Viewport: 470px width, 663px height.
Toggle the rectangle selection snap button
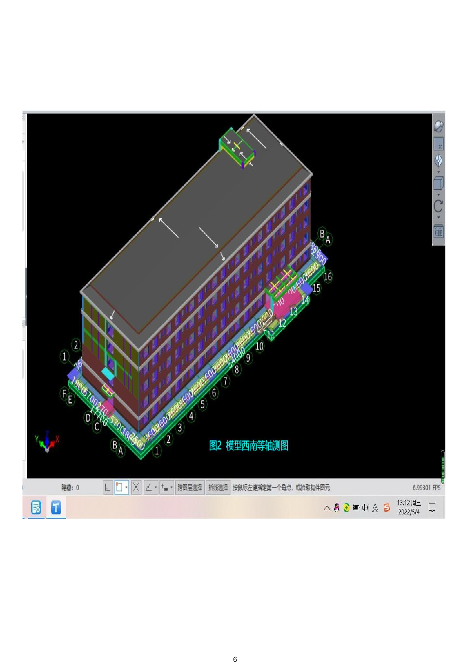point(119,487)
